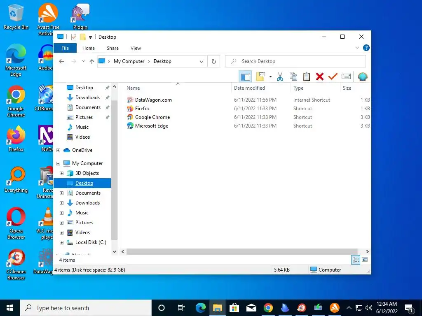The image size is (422, 316).
Task: Collapse the My Computer tree node
Action: (x=58, y=163)
